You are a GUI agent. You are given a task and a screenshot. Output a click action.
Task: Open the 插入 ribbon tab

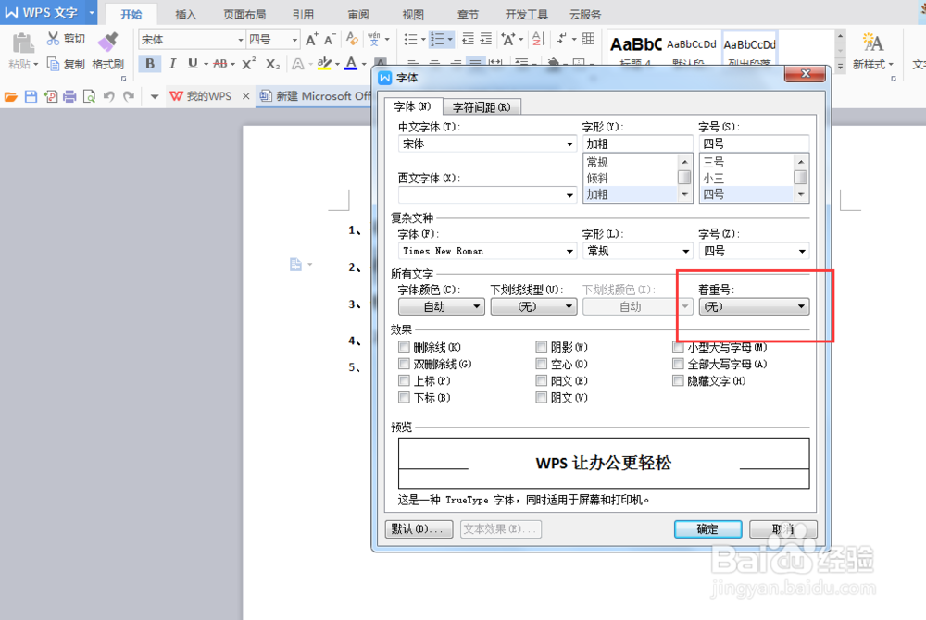185,14
